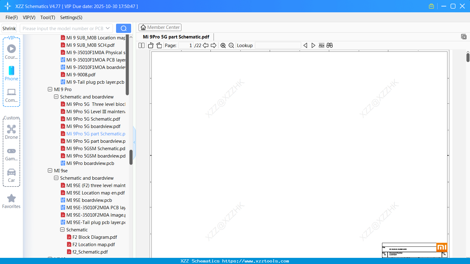Select the Phone category

pos(11,74)
